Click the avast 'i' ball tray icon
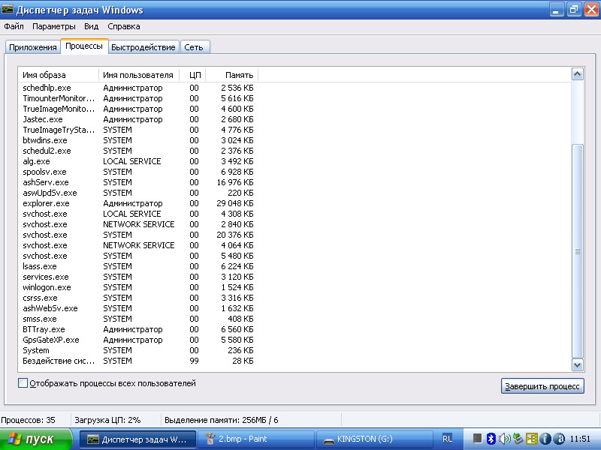 click(545, 439)
